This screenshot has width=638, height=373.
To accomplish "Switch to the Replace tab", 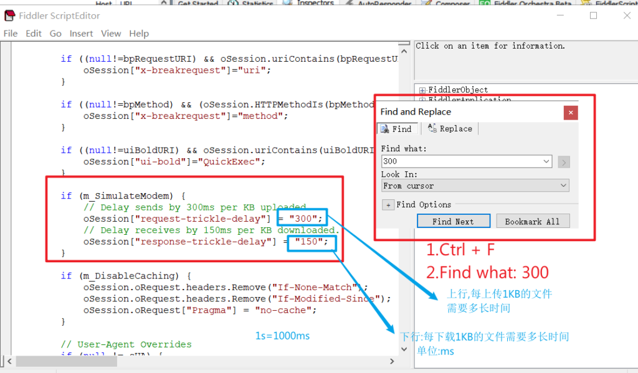I will [450, 129].
